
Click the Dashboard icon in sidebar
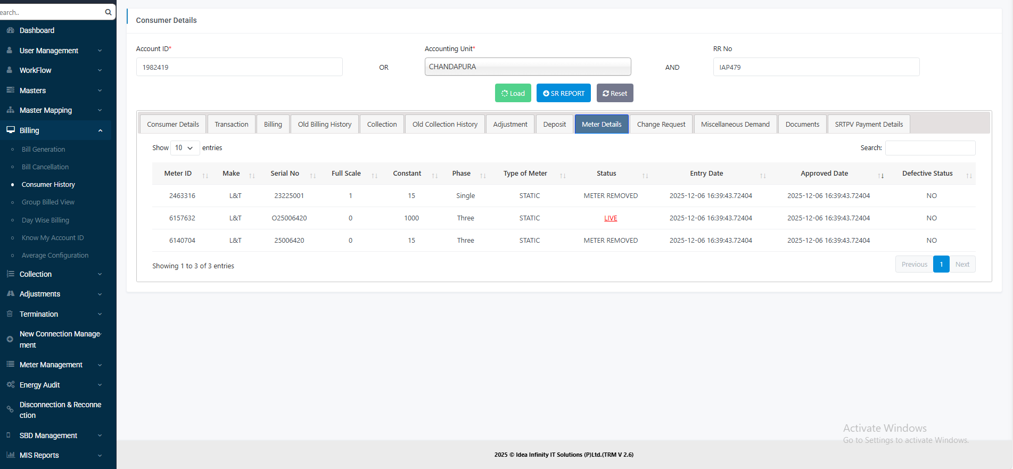coord(10,30)
